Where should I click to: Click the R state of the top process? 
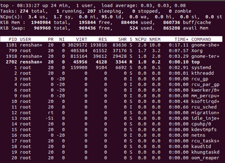pos(131,62)
